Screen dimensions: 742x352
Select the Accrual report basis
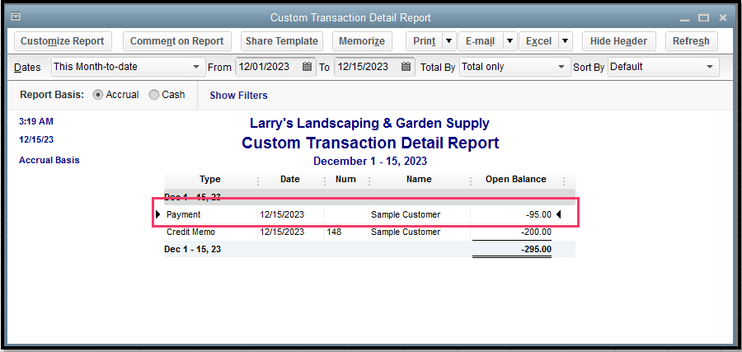pos(98,95)
